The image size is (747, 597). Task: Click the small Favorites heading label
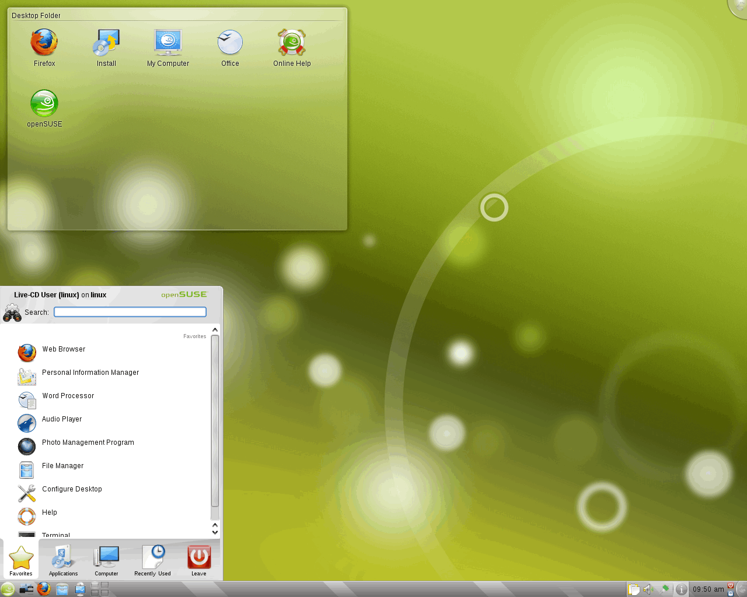tap(195, 336)
